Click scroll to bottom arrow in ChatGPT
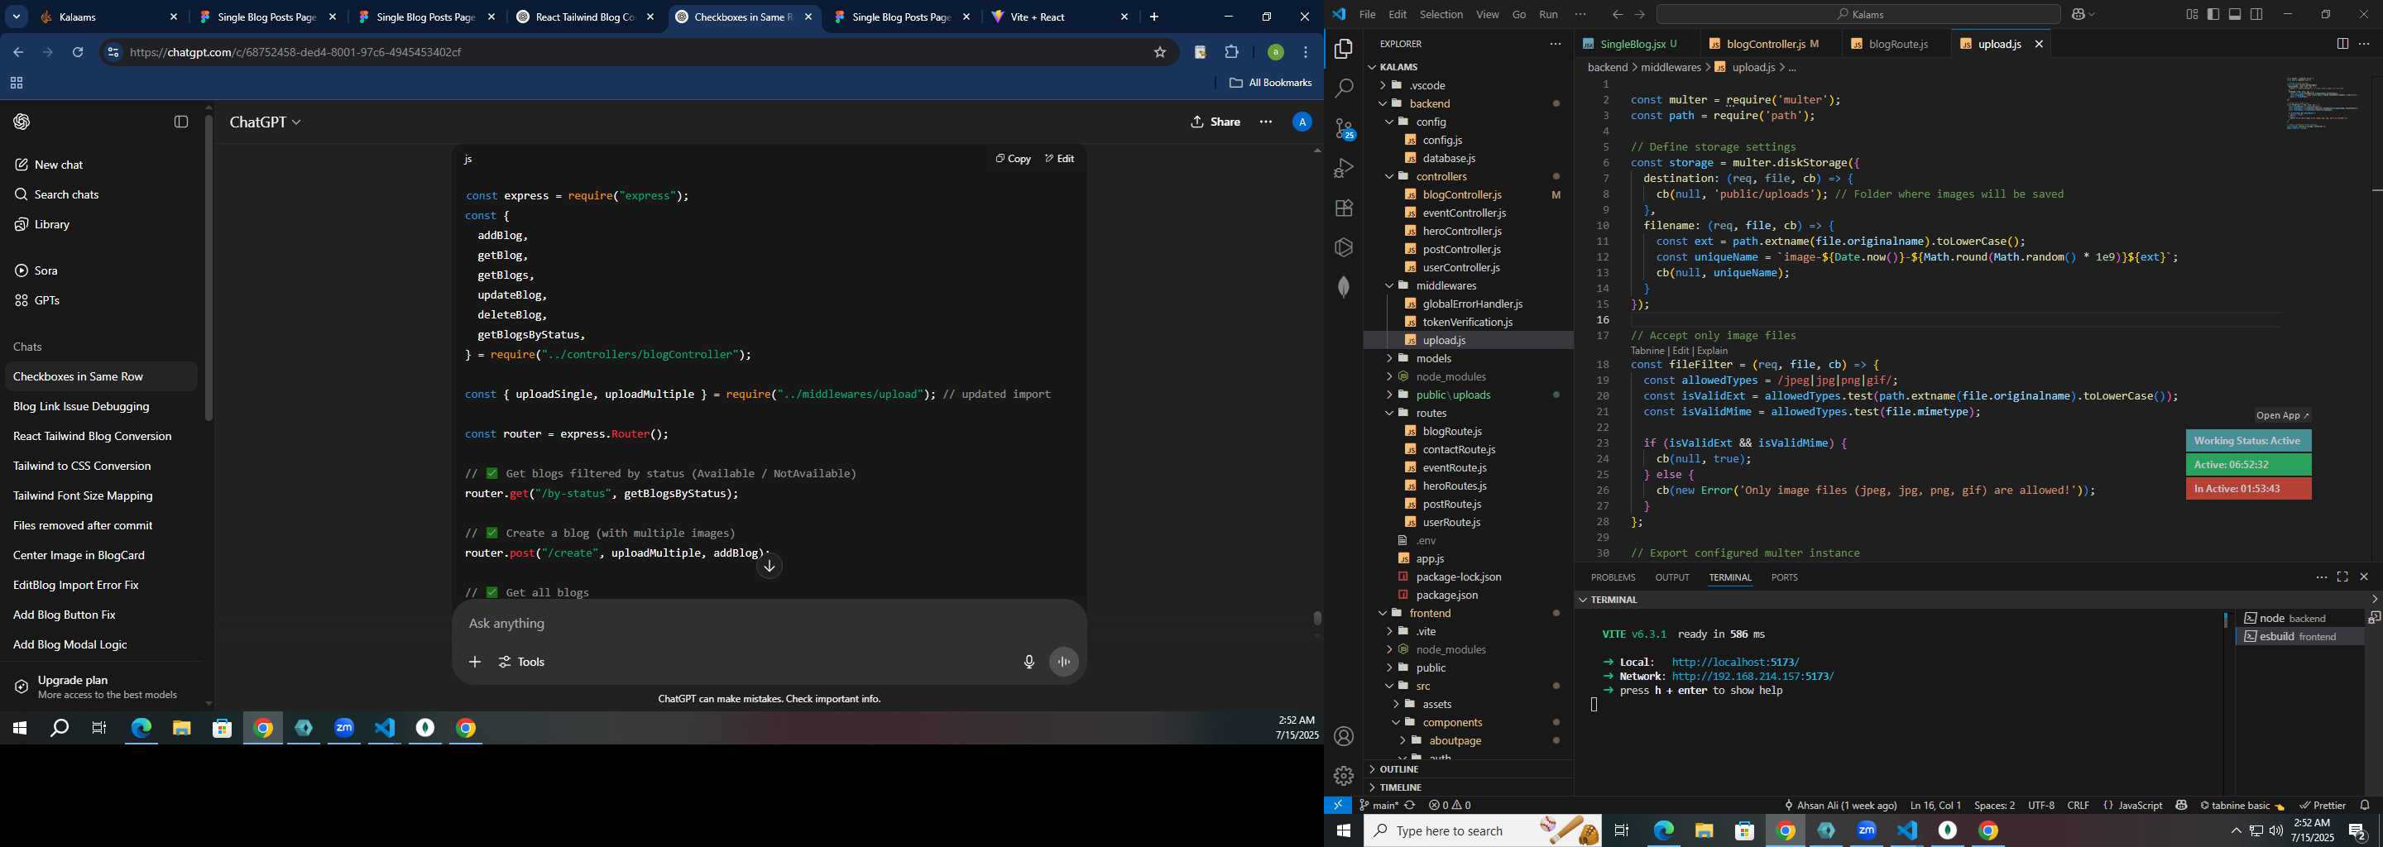Screen dimensions: 2383x847 coord(769,566)
